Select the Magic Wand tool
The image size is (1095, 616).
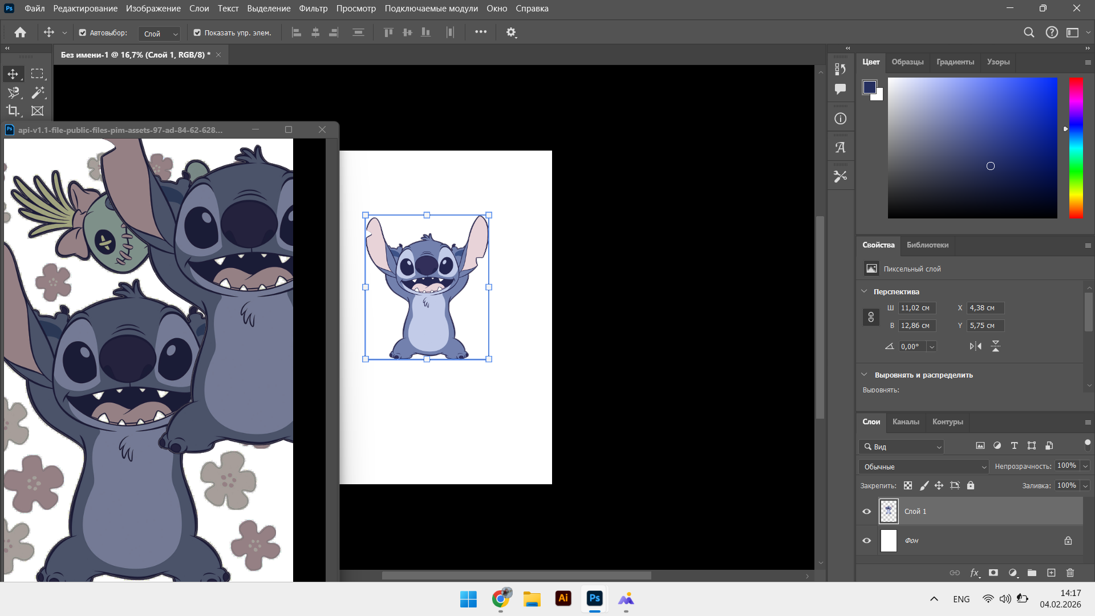click(x=38, y=92)
